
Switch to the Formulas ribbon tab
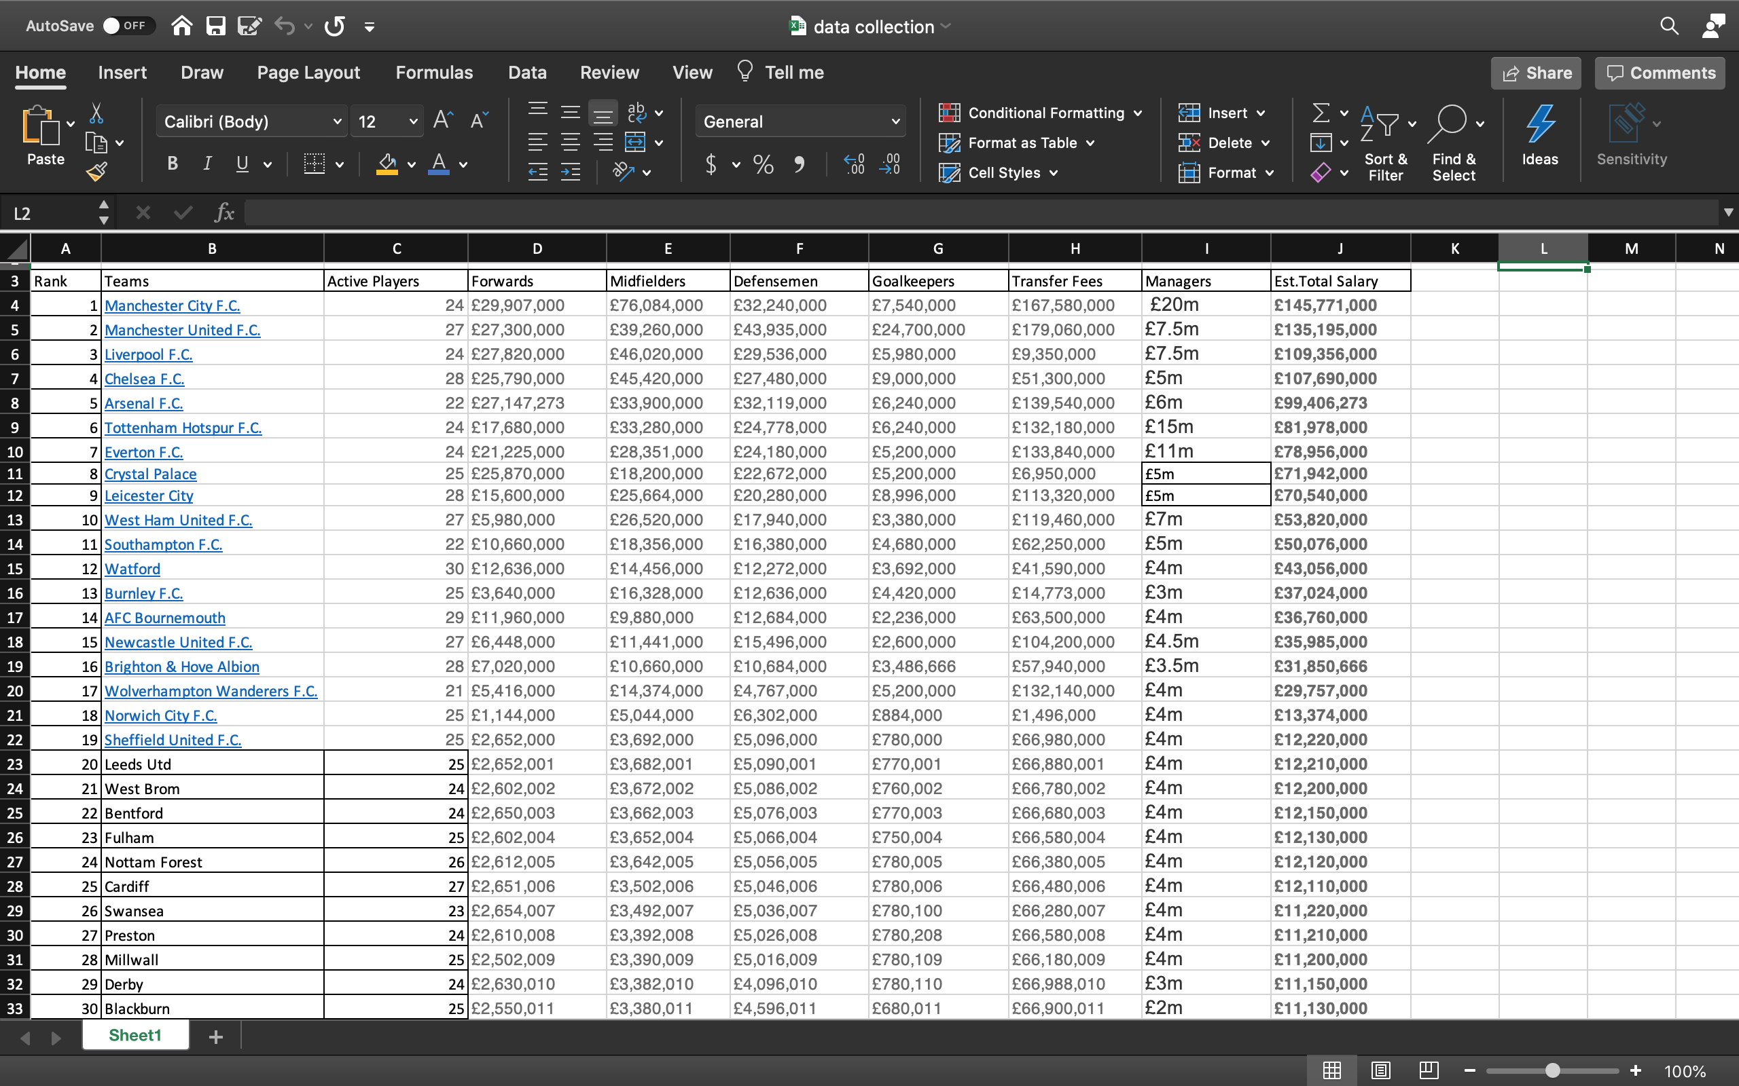coord(434,72)
